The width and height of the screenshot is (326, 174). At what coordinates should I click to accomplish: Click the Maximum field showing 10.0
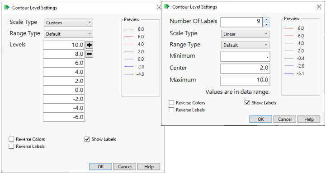246,81
